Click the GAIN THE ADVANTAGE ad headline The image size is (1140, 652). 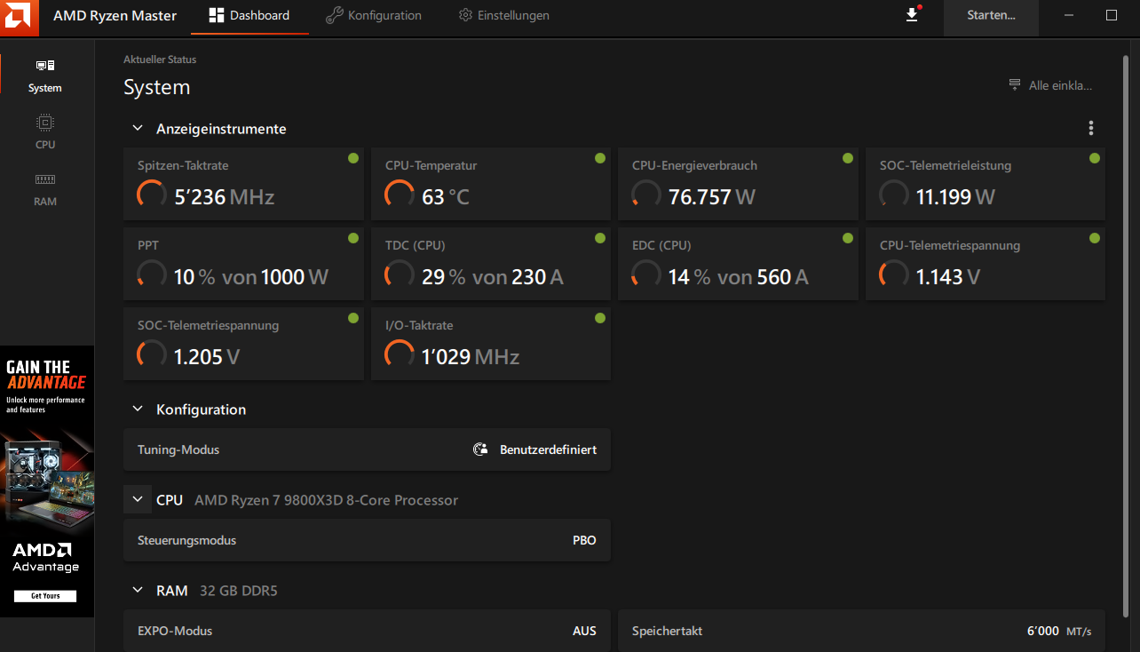[46, 375]
